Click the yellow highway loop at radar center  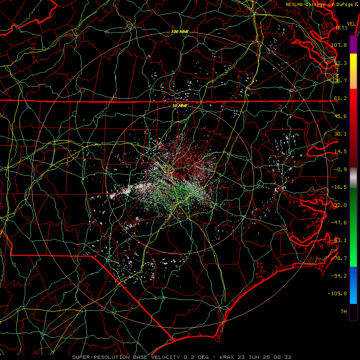(x=168, y=169)
